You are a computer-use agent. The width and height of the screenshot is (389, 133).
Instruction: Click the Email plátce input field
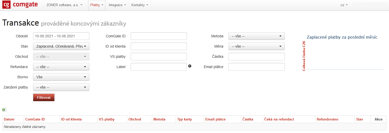tap(256, 67)
